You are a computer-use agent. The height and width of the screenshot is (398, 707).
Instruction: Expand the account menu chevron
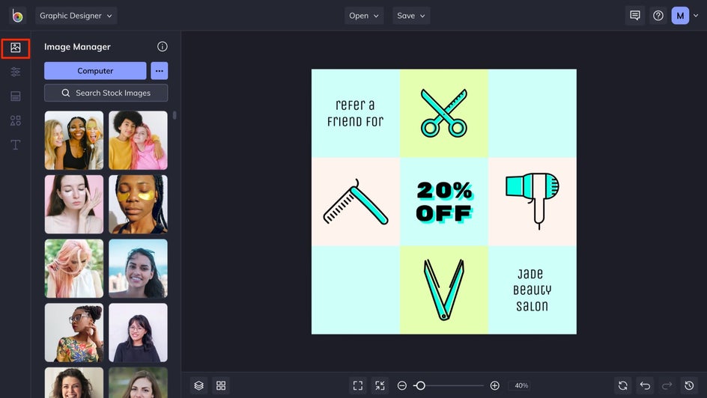pyautogui.click(x=696, y=16)
